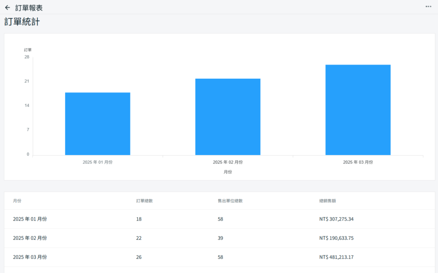Select table row 2025 年 02 月份
Image resolution: width=438 pixels, height=273 pixels.
219,238
